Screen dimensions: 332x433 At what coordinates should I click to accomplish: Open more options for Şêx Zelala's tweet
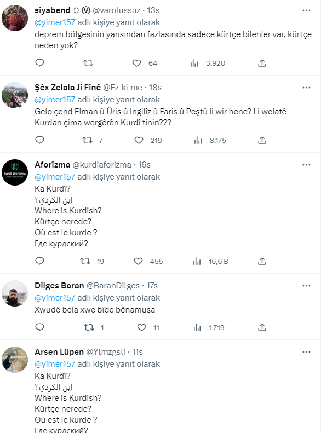click(x=304, y=88)
